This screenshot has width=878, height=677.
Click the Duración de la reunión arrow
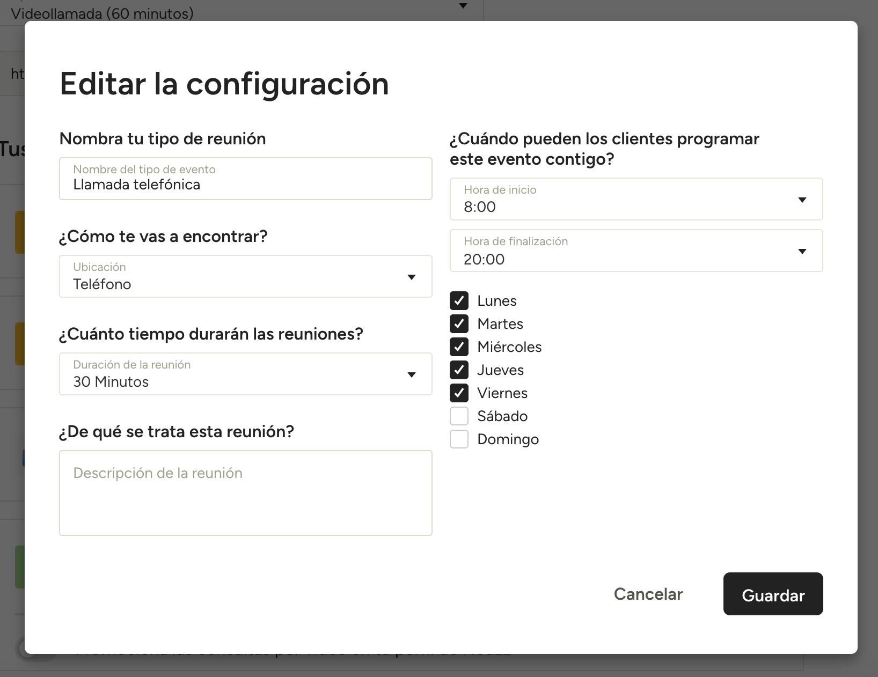click(411, 374)
